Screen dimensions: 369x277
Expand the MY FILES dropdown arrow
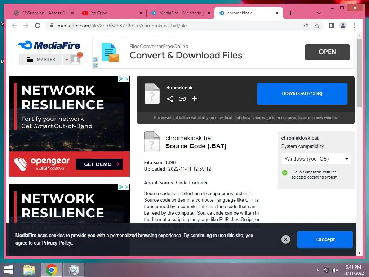66,60
